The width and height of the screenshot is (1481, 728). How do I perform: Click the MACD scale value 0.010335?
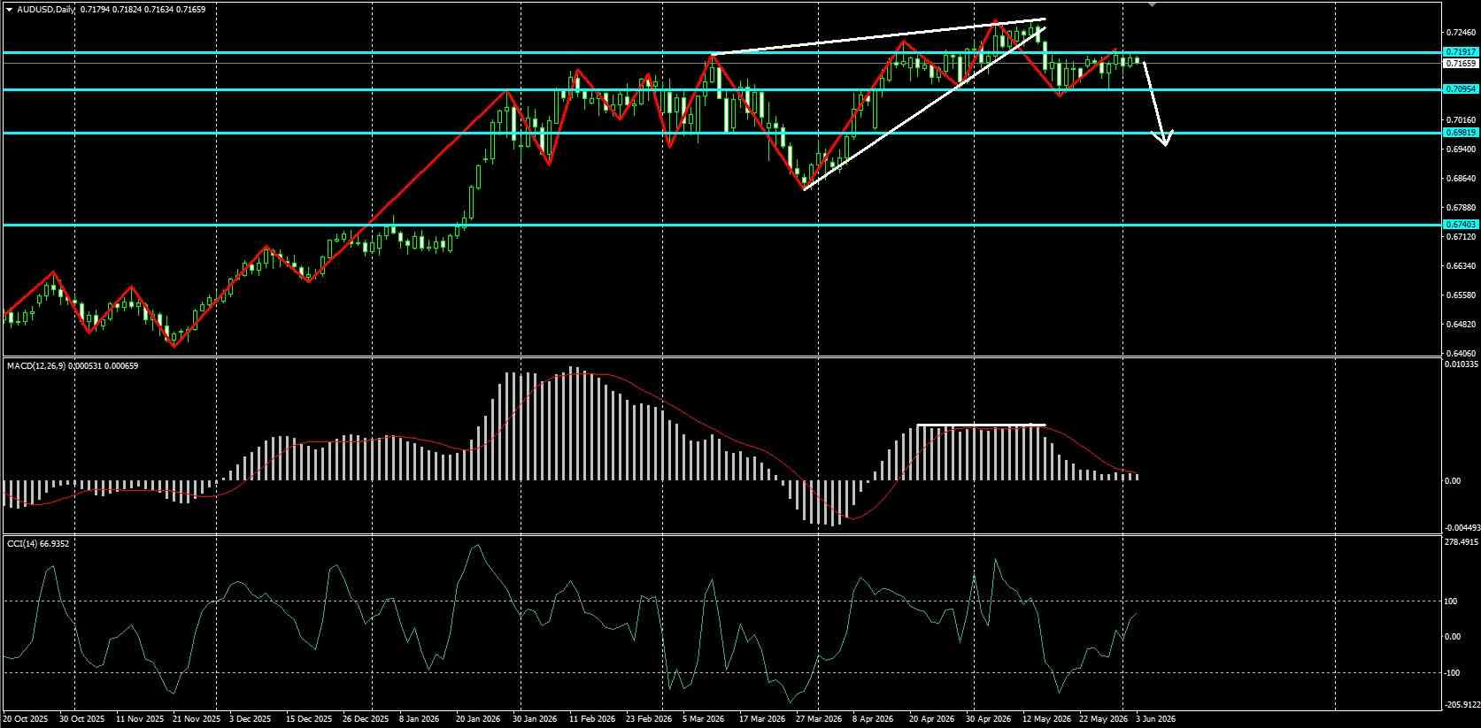(1461, 364)
